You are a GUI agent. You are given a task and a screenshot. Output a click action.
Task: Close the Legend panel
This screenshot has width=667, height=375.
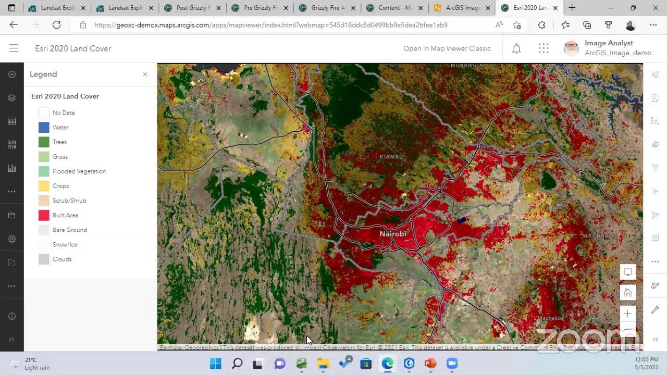[145, 74]
